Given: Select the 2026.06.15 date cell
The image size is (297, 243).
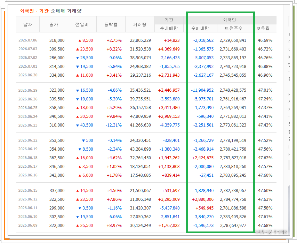Looking at the screenshot, I should click(28, 190).
